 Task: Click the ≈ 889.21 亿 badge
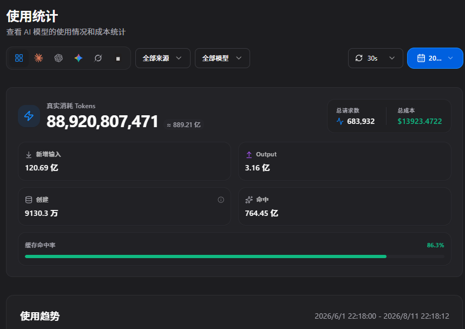pos(184,125)
